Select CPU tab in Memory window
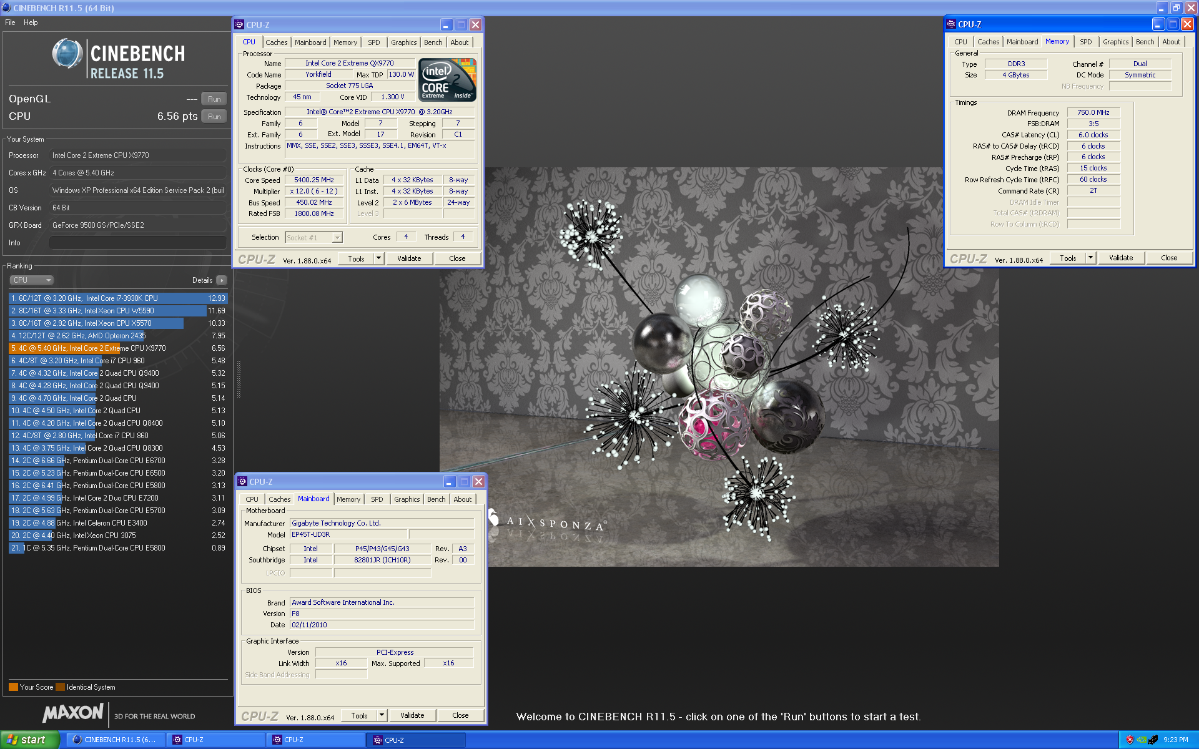The image size is (1199, 749). click(x=961, y=42)
